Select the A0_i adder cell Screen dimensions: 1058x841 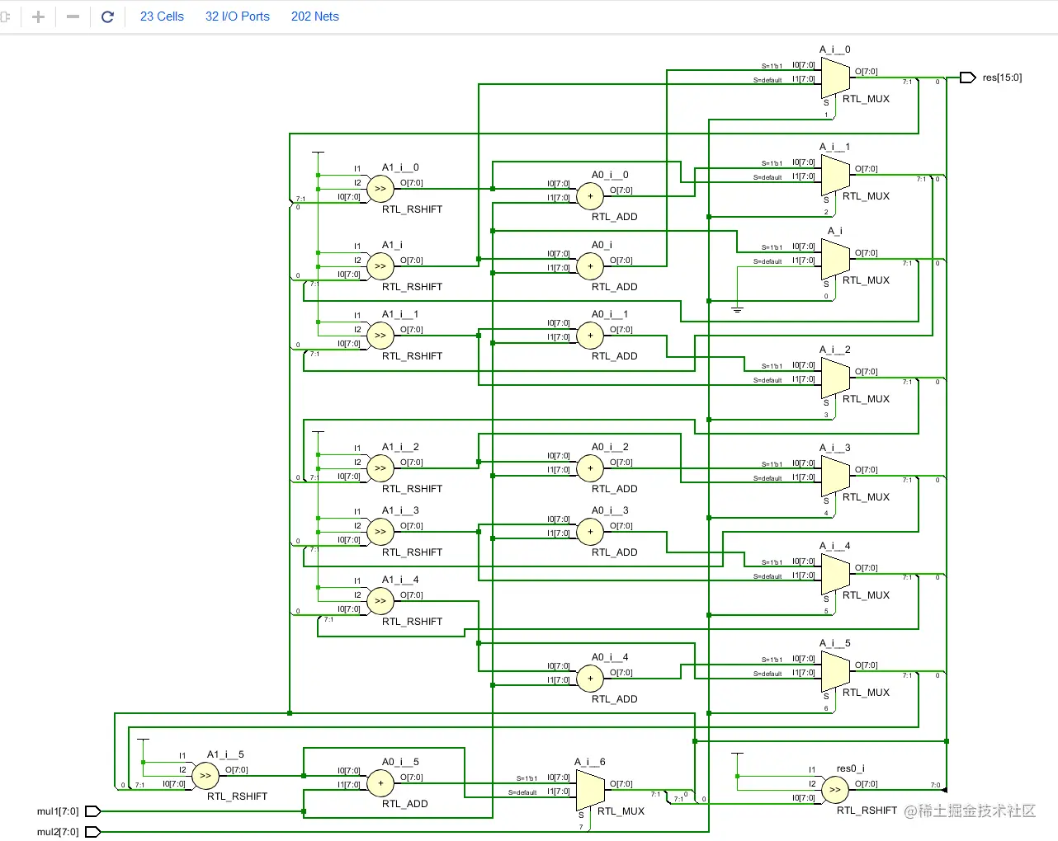[x=590, y=266]
